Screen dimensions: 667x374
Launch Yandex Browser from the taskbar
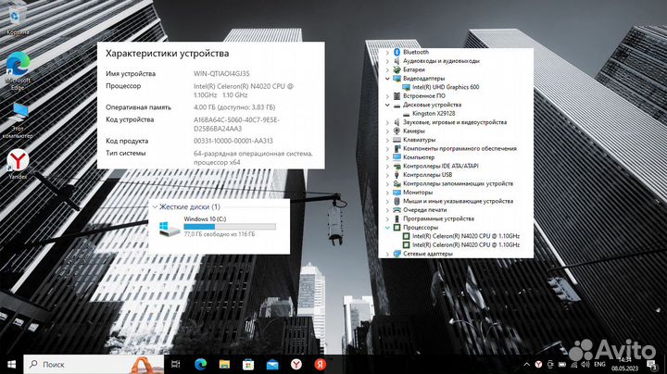(x=296, y=364)
